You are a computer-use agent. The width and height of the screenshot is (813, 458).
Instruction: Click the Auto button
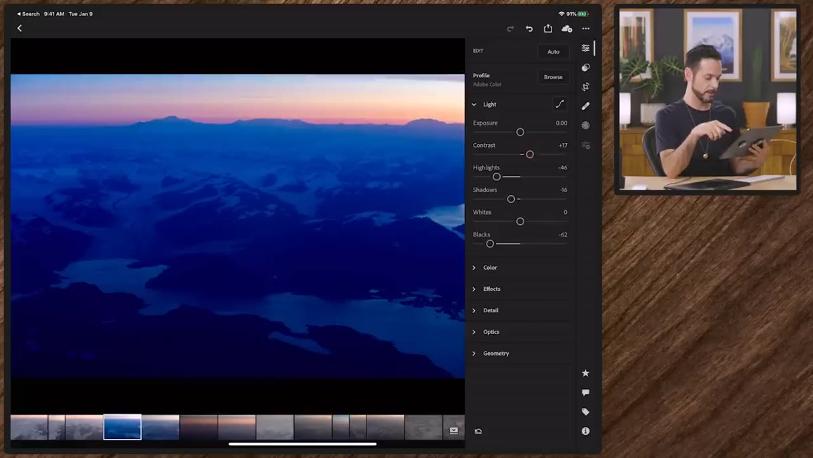click(554, 51)
